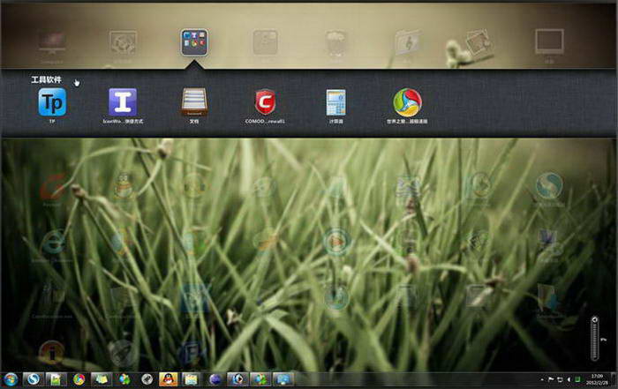Click the green tray icon near clock
The width and height of the screenshot is (618, 389).
pos(577,379)
